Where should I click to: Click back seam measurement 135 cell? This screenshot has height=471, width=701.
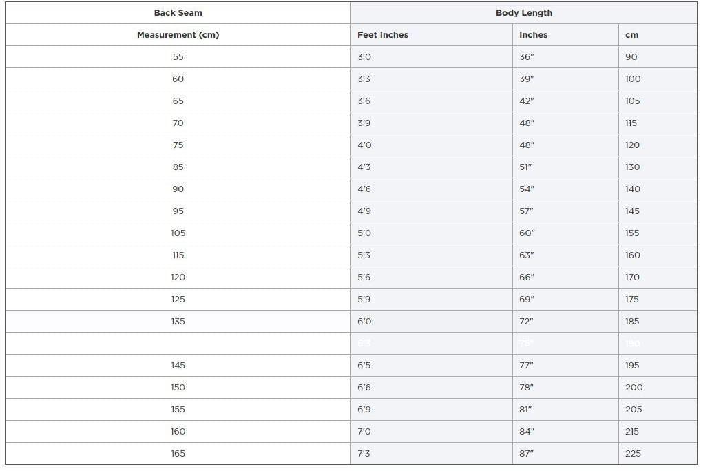[178, 322]
